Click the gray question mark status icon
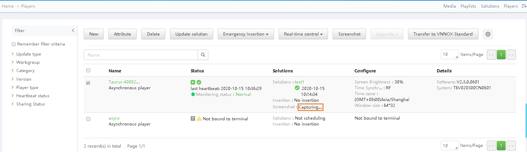 click(193, 119)
